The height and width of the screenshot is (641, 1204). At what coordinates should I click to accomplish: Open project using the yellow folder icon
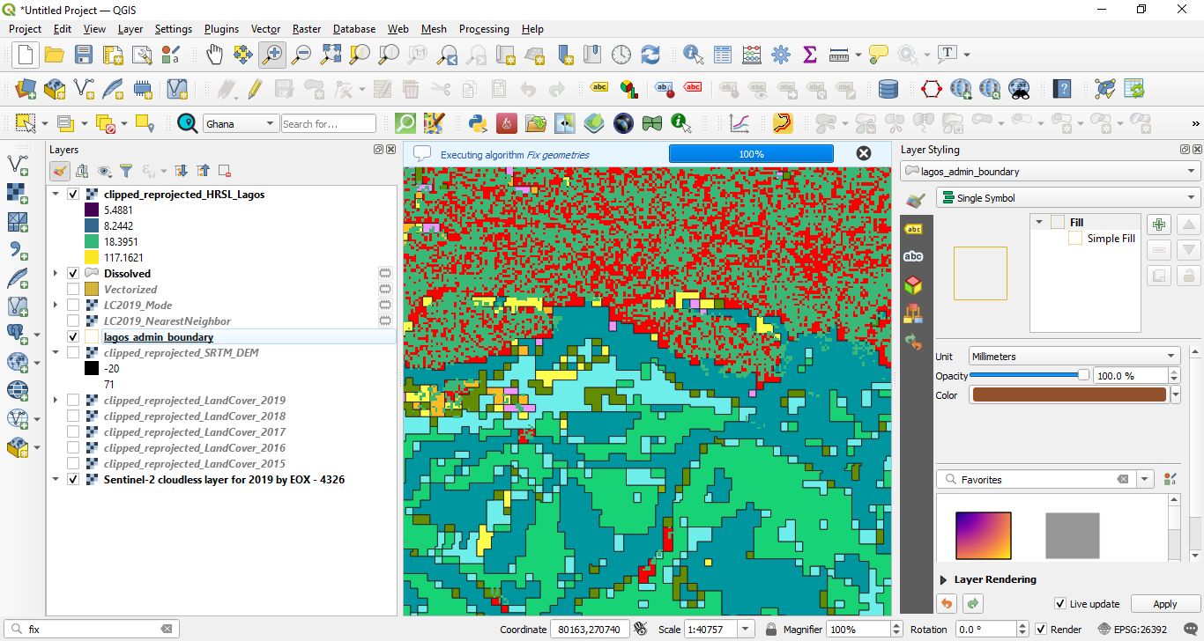54,55
